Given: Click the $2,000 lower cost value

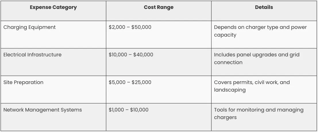Looking at the screenshot, I should point(117,27).
